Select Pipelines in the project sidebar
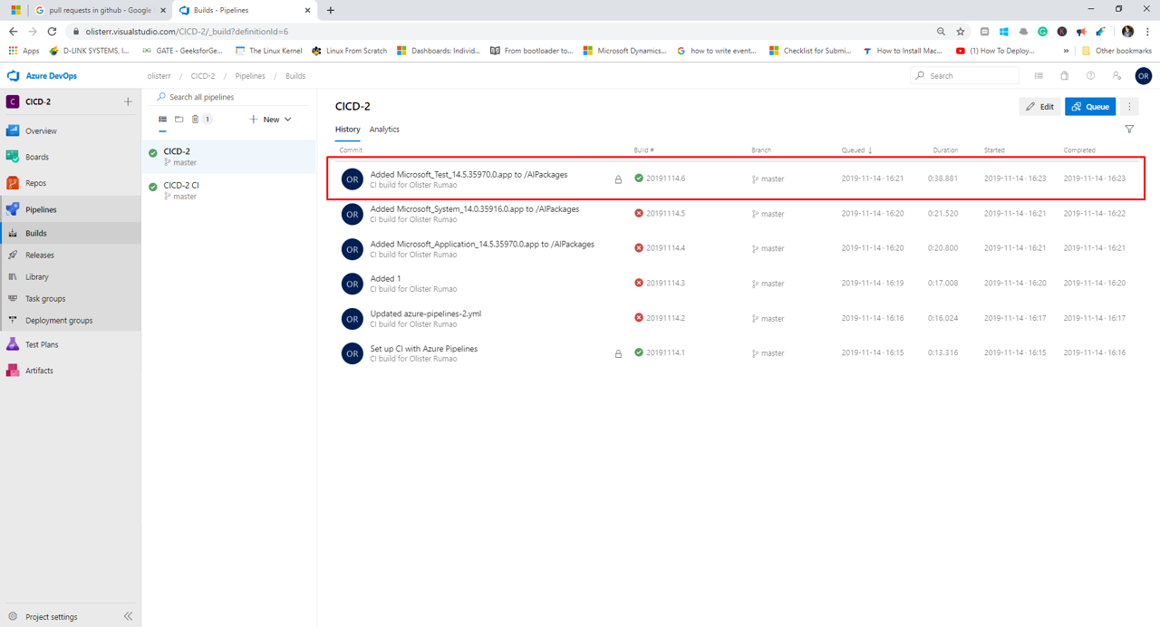Image resolution: width=1160 pixels, height=627 pixels. coord(41,209)
